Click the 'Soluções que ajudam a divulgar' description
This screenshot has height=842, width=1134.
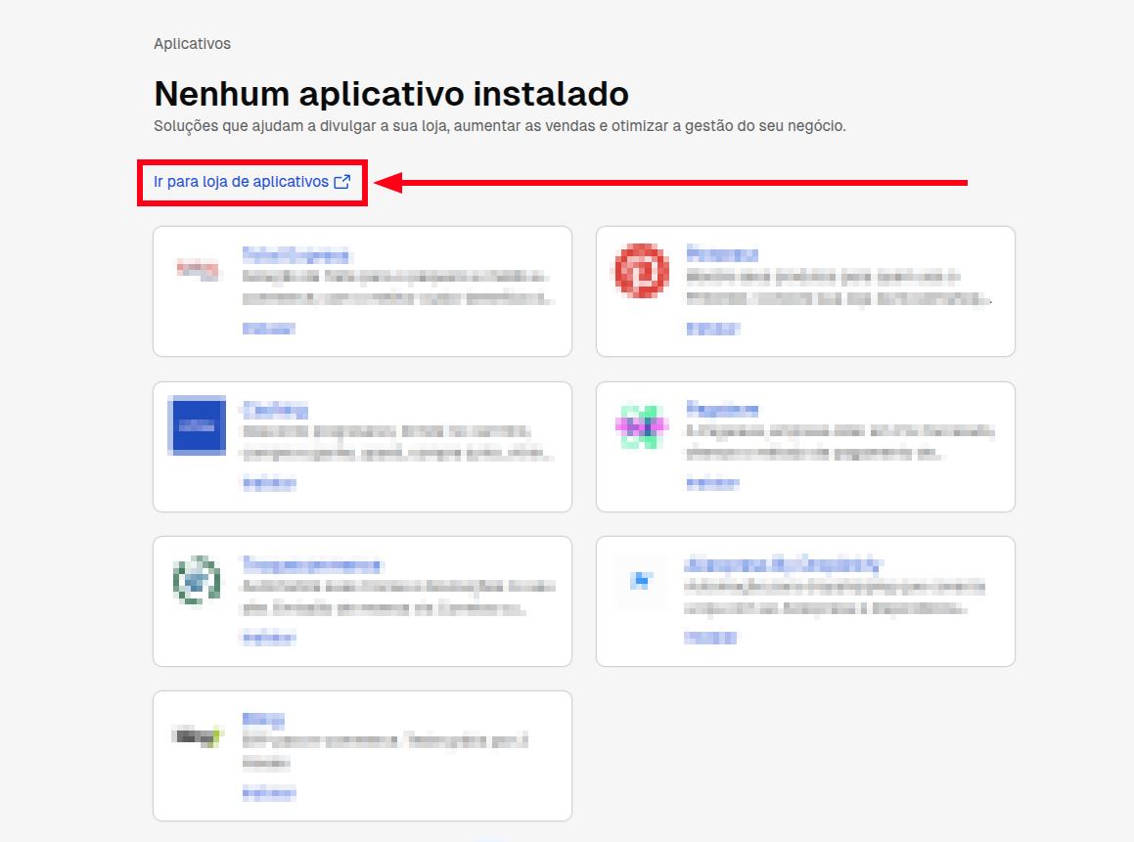(500, 126)
